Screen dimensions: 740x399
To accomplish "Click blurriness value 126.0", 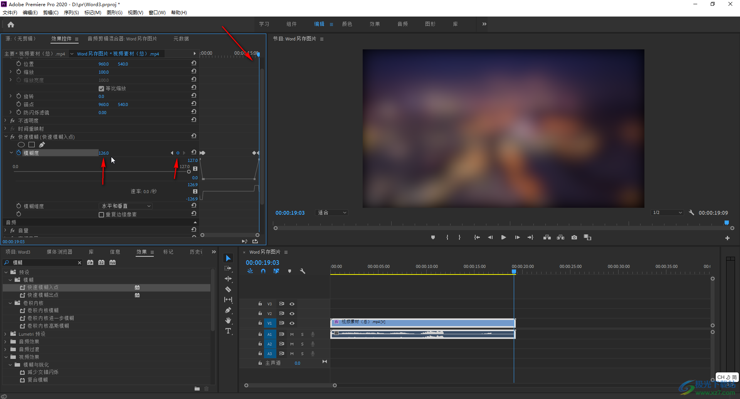I will pos(104,153).
